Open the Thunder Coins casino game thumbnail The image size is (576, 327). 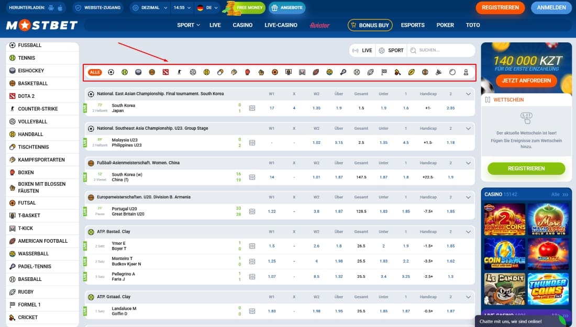tap(548, 289)
